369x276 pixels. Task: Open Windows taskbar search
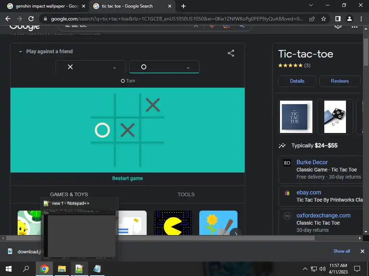26,269
